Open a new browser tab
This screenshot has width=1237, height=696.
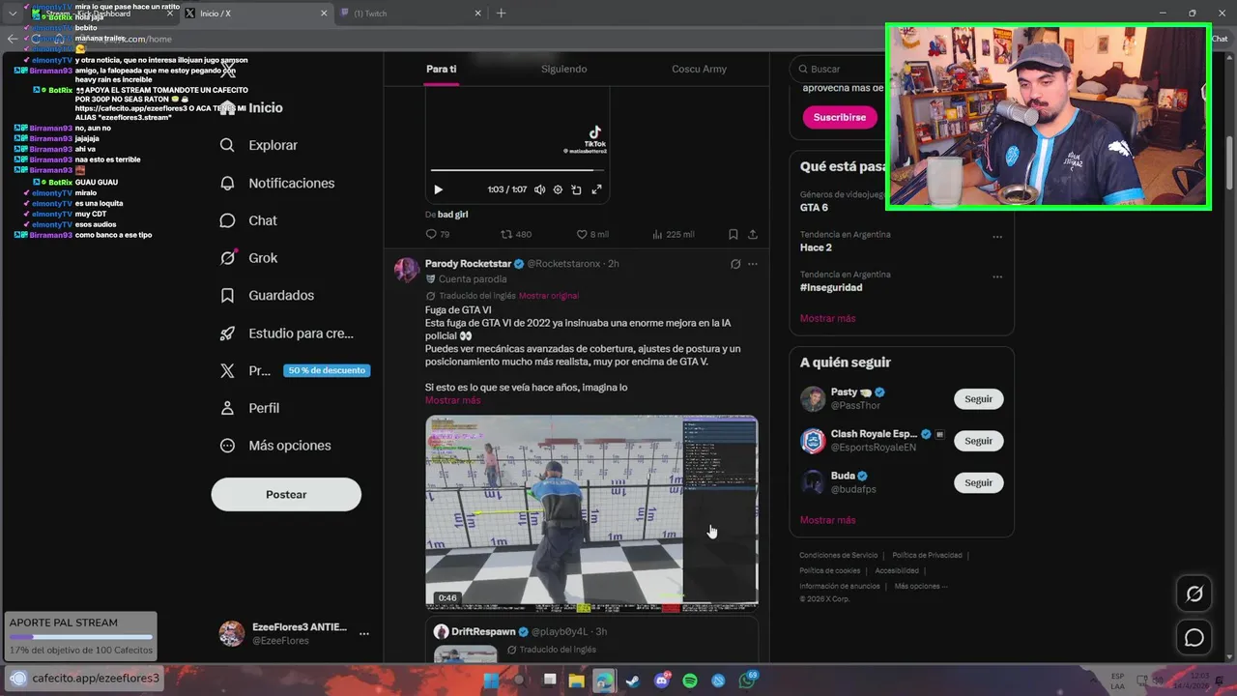tap(501, 13)
